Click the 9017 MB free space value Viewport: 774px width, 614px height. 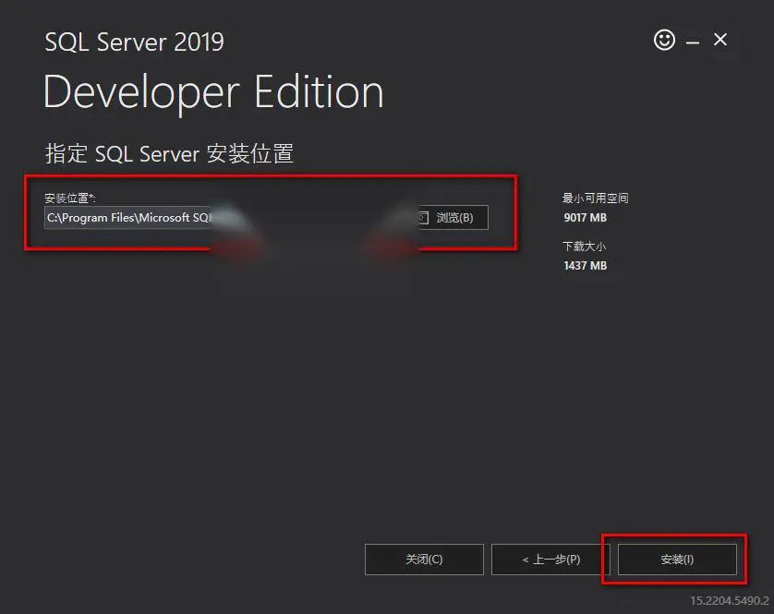[x=585, y=218]
